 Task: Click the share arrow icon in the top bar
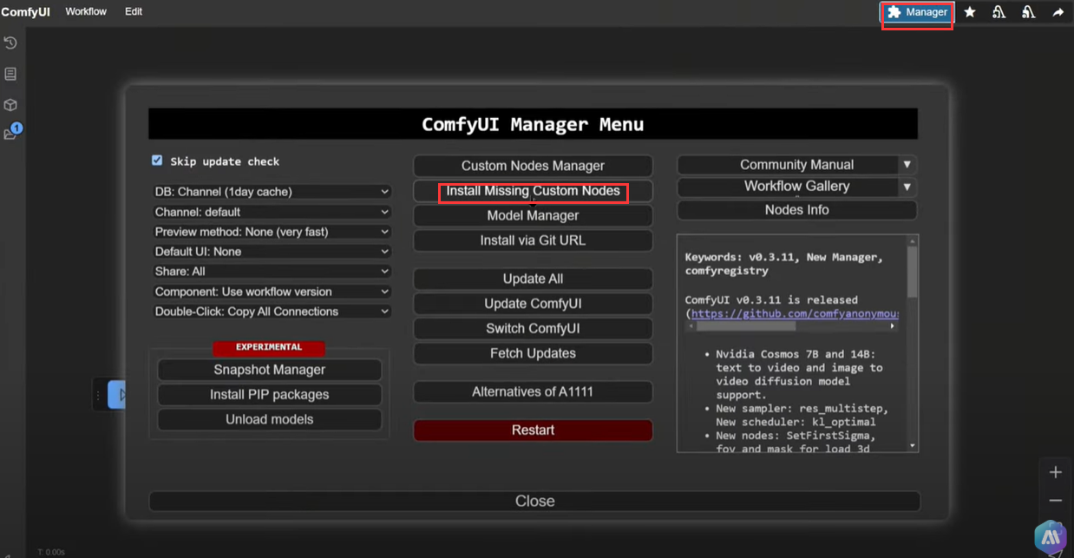pos(1058,12)
